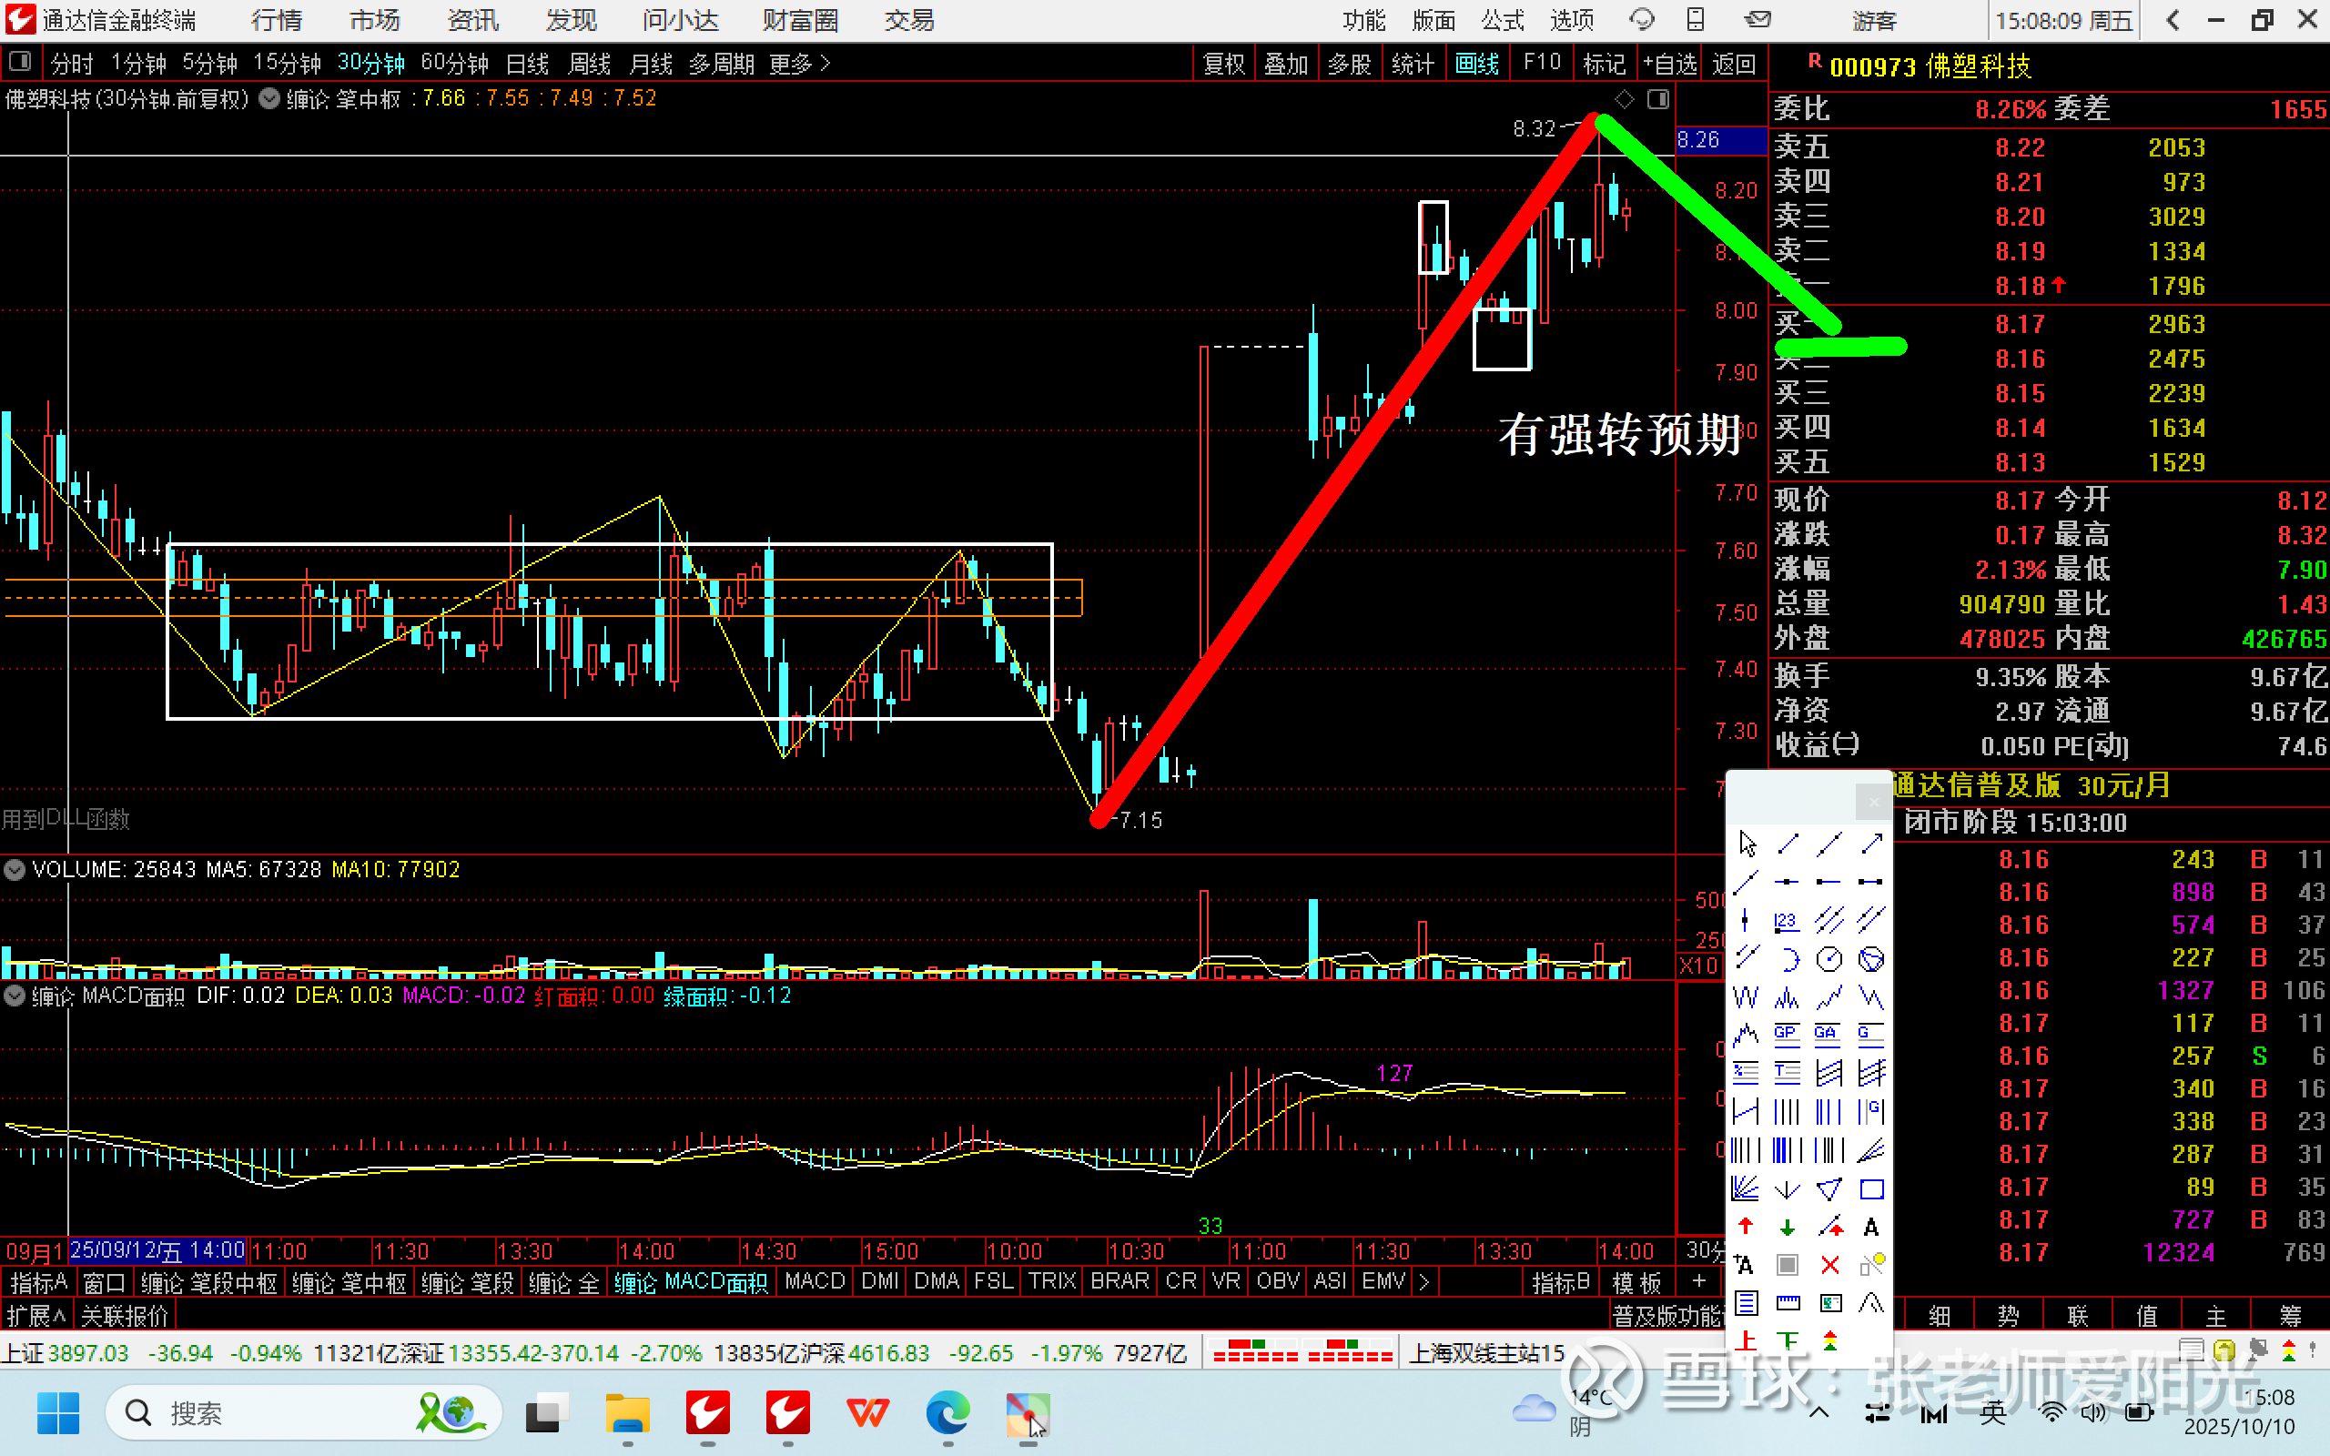Select the golden-section GP line tool

[1787, 1035]
